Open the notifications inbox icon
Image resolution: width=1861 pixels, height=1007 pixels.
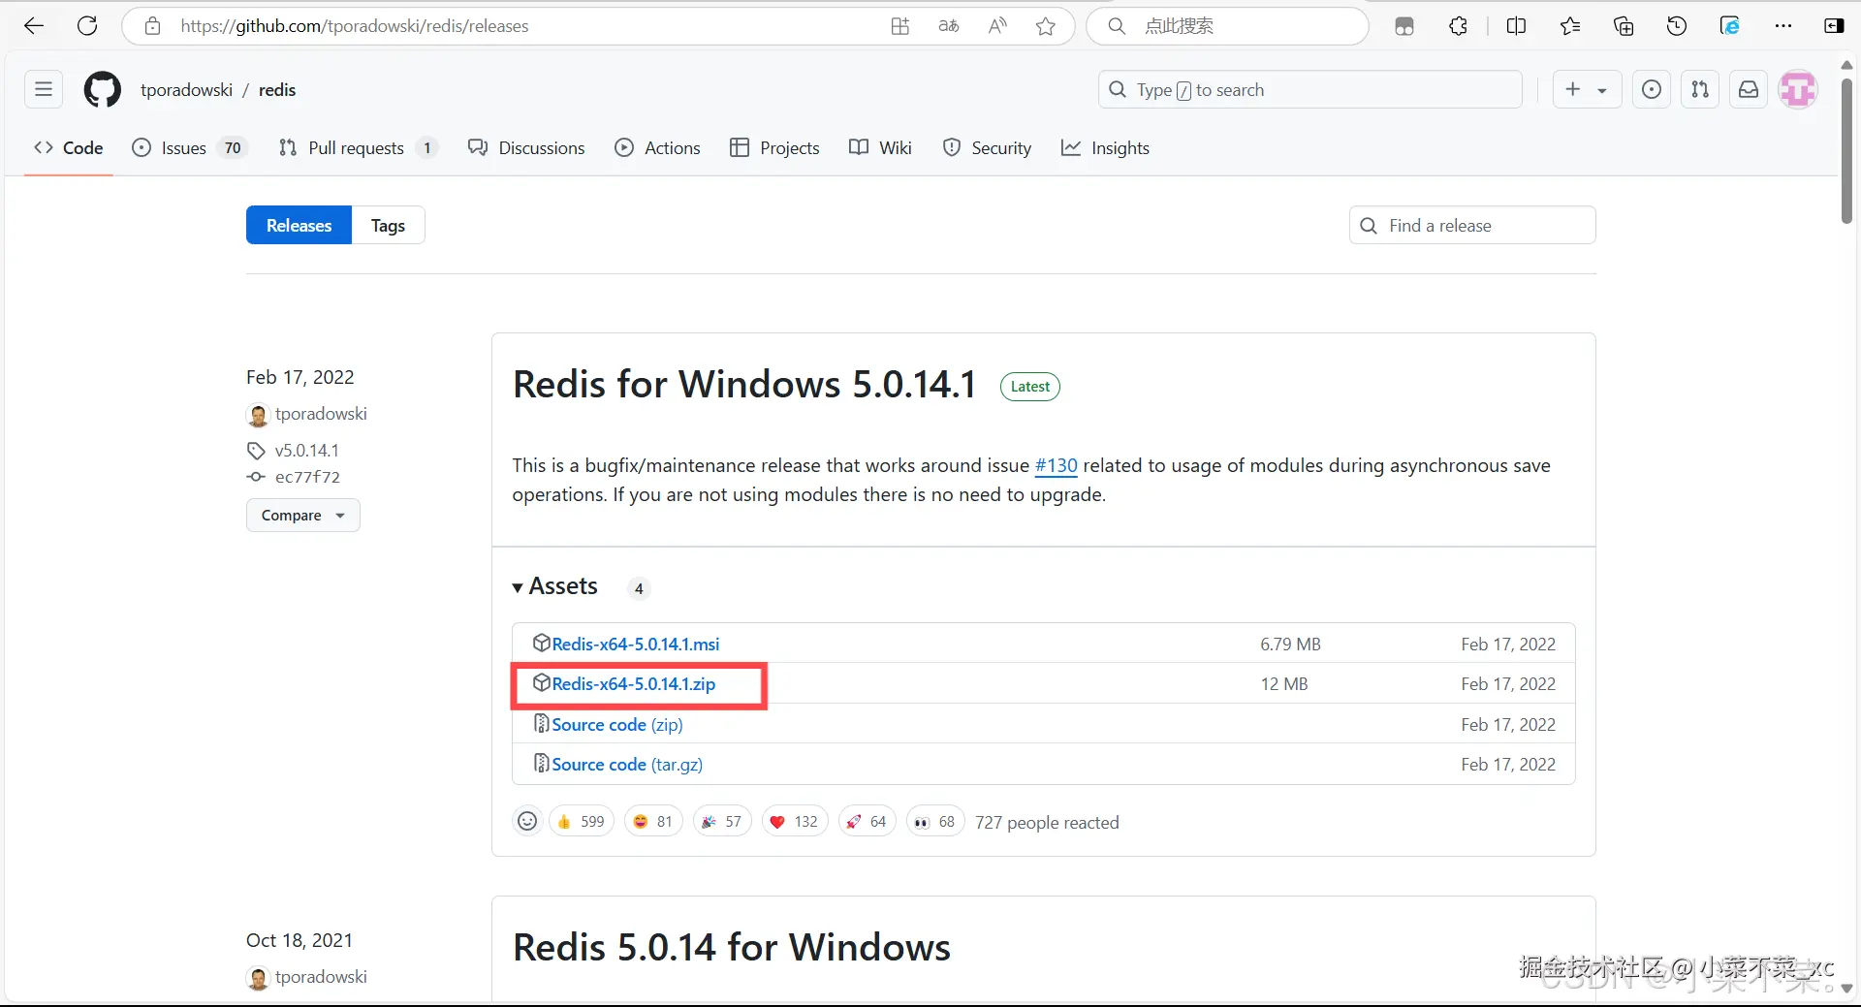coord(1749,89)
